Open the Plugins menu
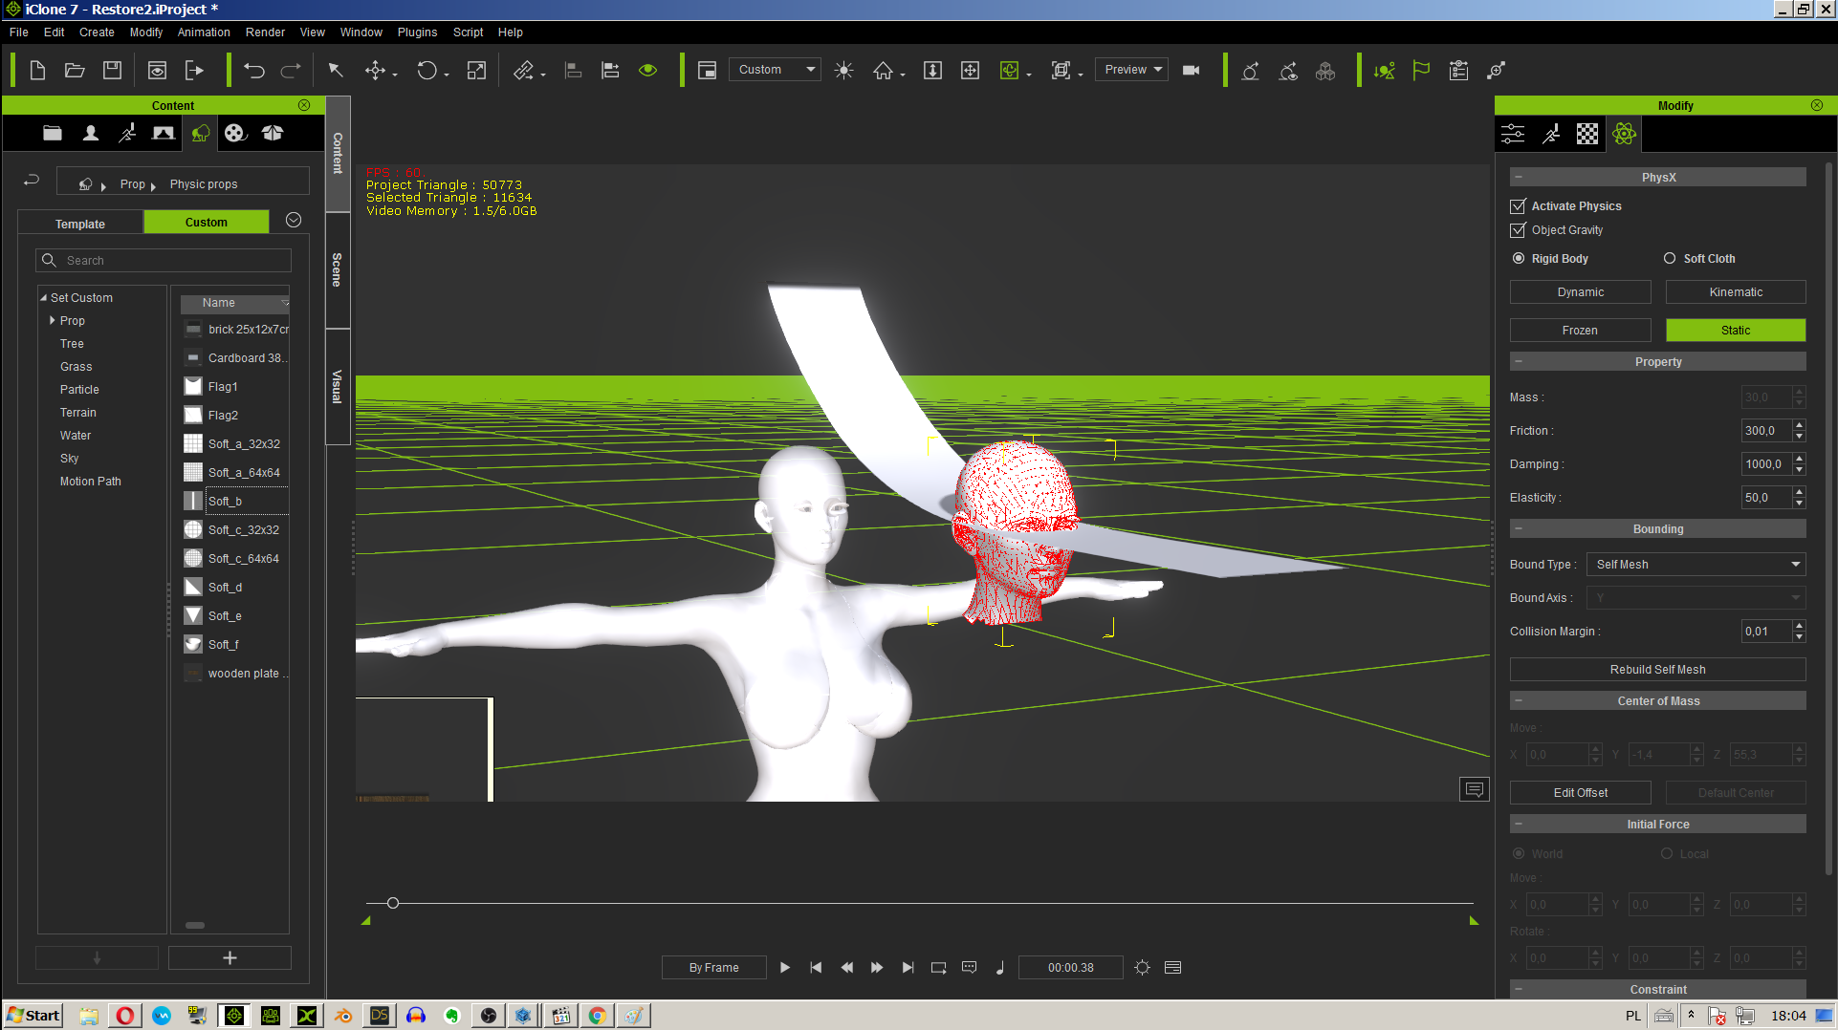Viewport: 1838px width, 1030px height. point(417,32)
